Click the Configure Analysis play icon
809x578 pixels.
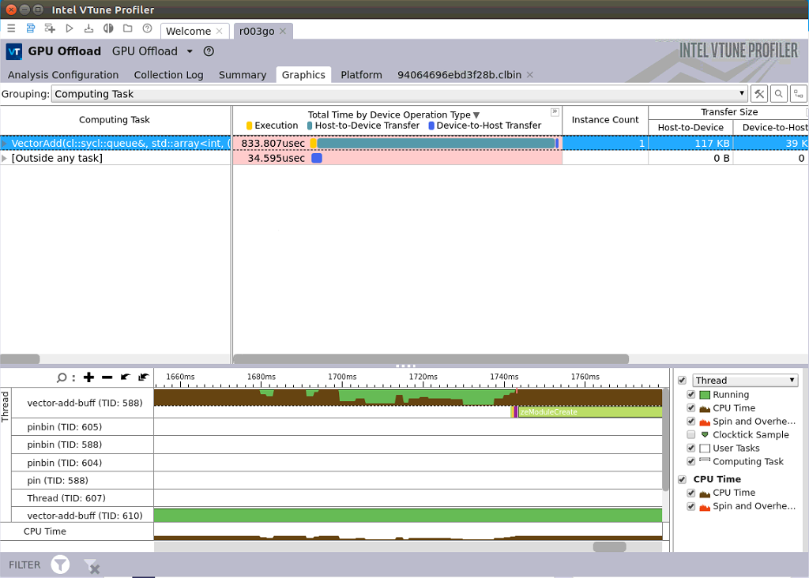(70, 28)
